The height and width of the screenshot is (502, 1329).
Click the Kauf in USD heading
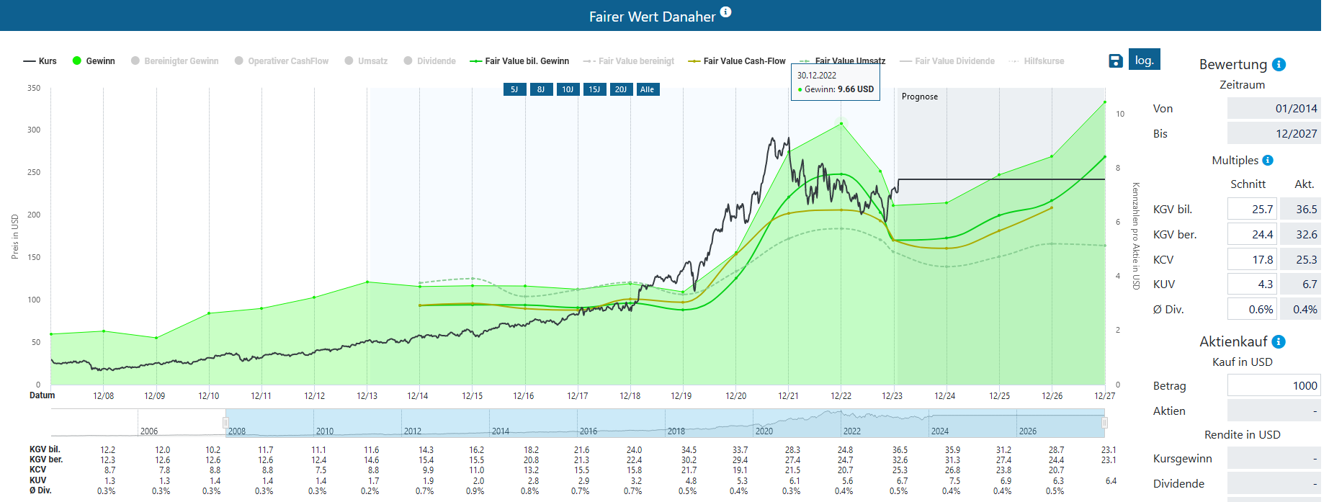(x=1243, y=362)
